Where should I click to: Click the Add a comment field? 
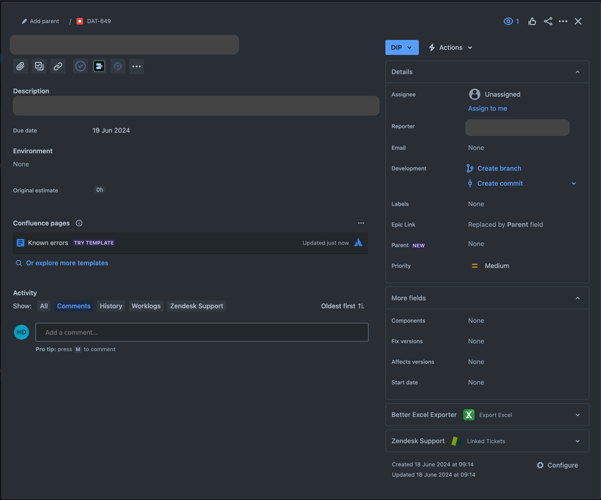[x=202, y=333]
